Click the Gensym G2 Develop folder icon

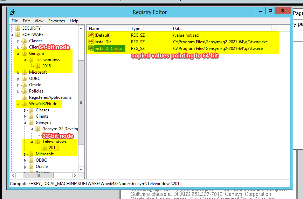coord(38,129)
